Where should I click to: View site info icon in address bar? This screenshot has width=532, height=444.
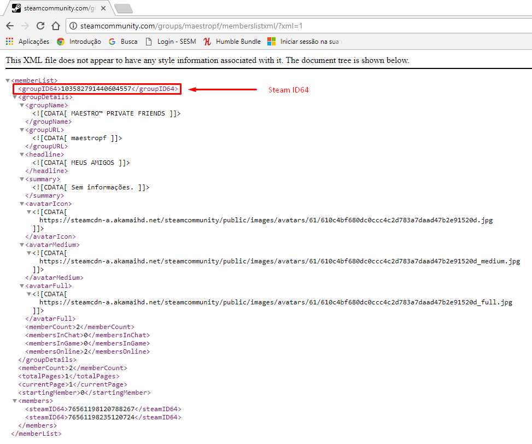(x=73, y=26)
